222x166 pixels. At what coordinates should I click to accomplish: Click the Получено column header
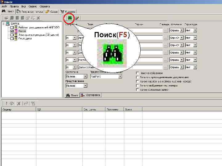click(x=114, y=109)
